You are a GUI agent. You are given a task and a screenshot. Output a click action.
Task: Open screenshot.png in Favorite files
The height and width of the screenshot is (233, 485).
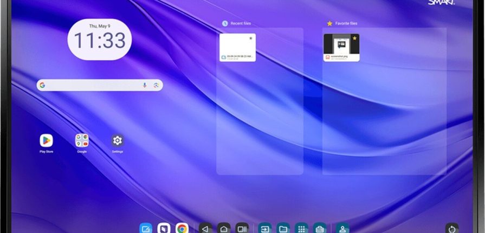[341, 47]
